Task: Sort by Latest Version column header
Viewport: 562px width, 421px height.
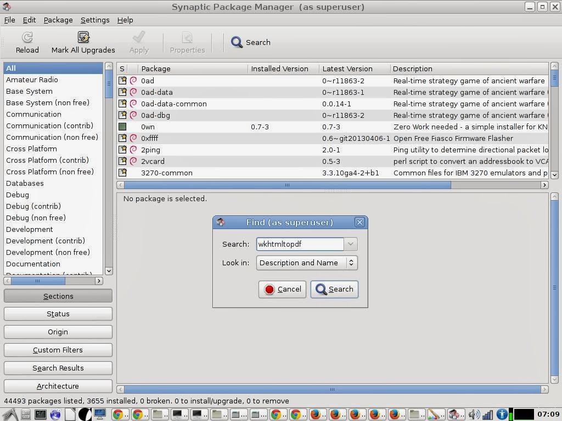Action: pyautogui.click(x=354, y=69)
